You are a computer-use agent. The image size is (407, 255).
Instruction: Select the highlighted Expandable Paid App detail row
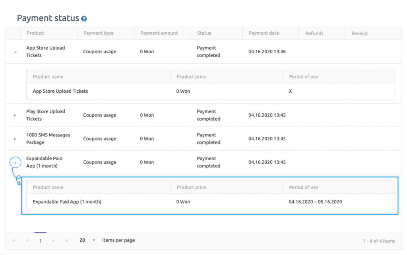pos(210,202)
